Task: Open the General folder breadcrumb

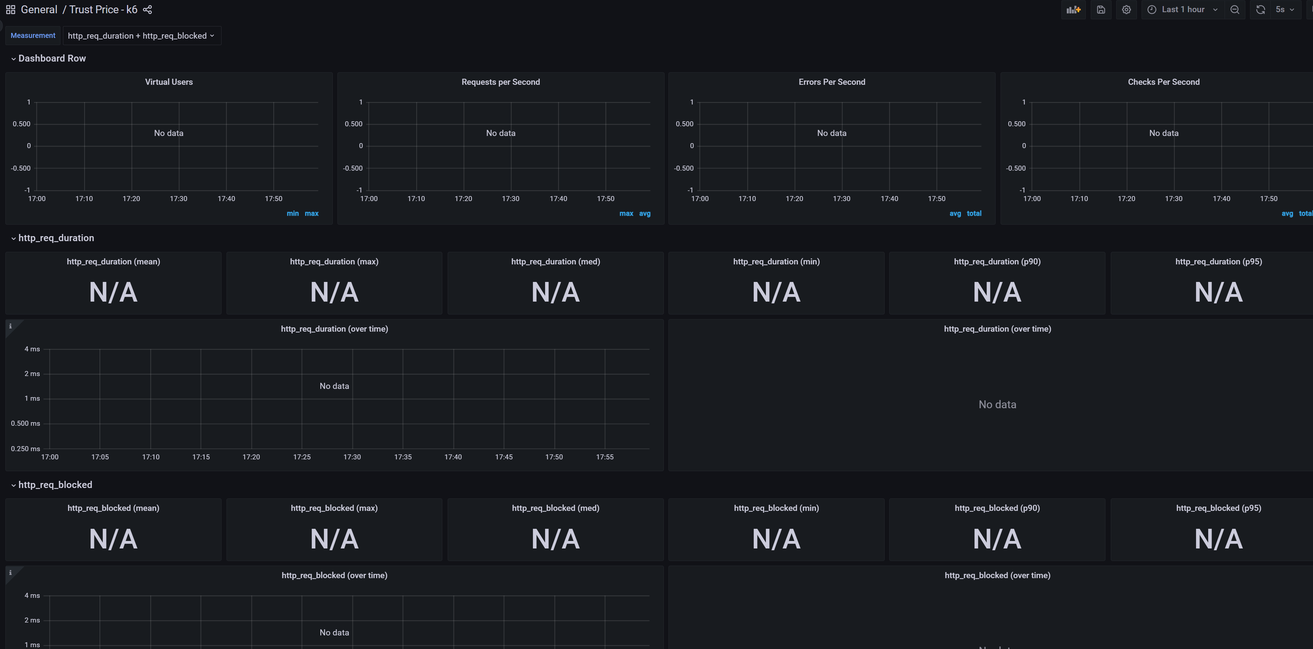Action: click(39, 10)
